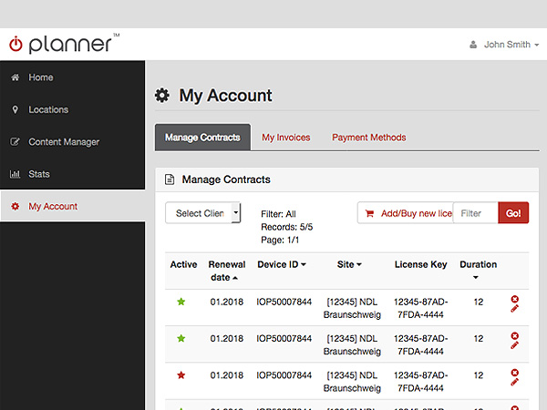This screenshot has height=410, width=547.
Task: Click IOP50007844 in the red-star row
Action: 284,375
